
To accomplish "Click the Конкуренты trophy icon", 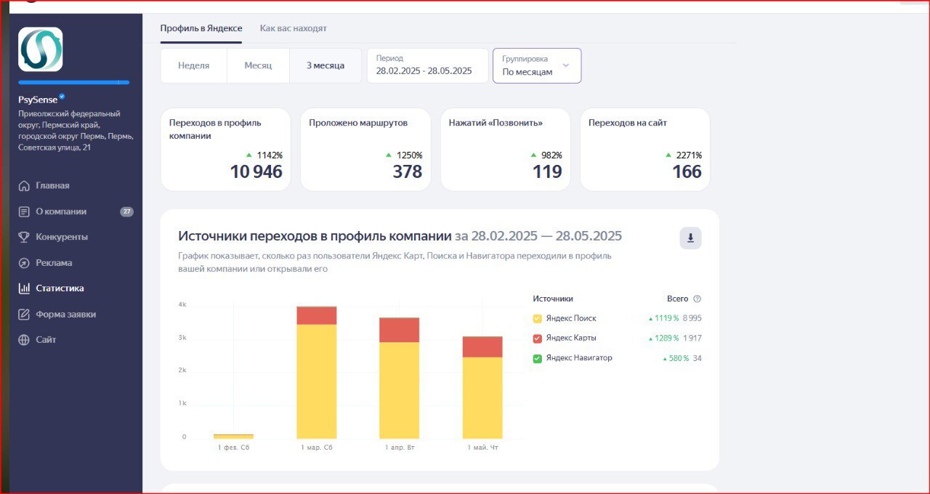I will pyautogui.click(x=24, y=237).
